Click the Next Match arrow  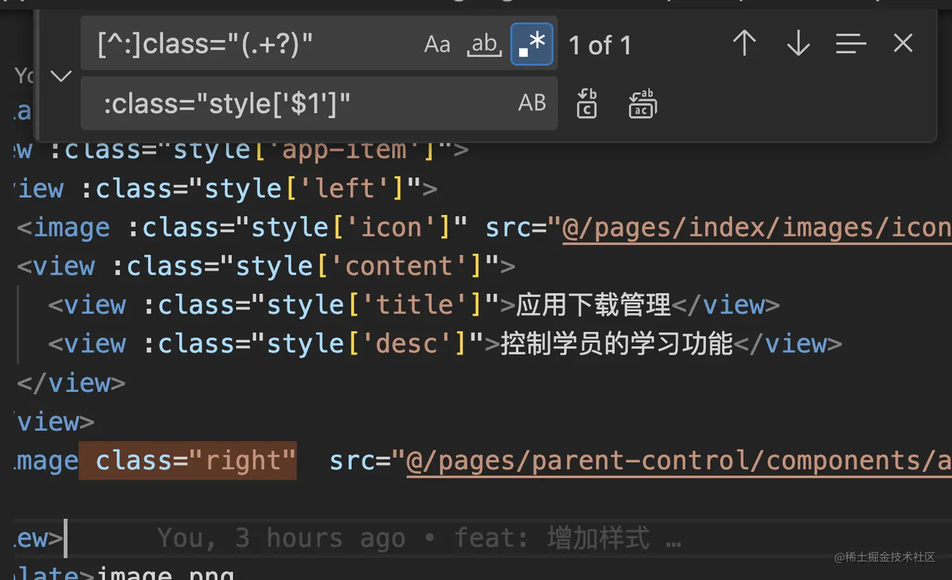[797, 43]
